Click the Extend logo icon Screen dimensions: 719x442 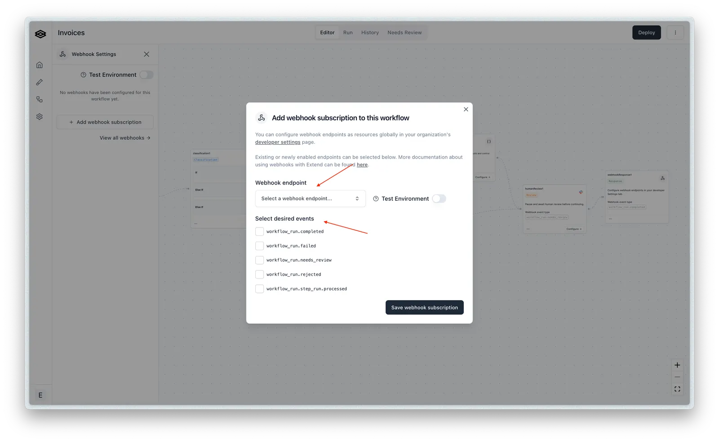click(40, 34)
